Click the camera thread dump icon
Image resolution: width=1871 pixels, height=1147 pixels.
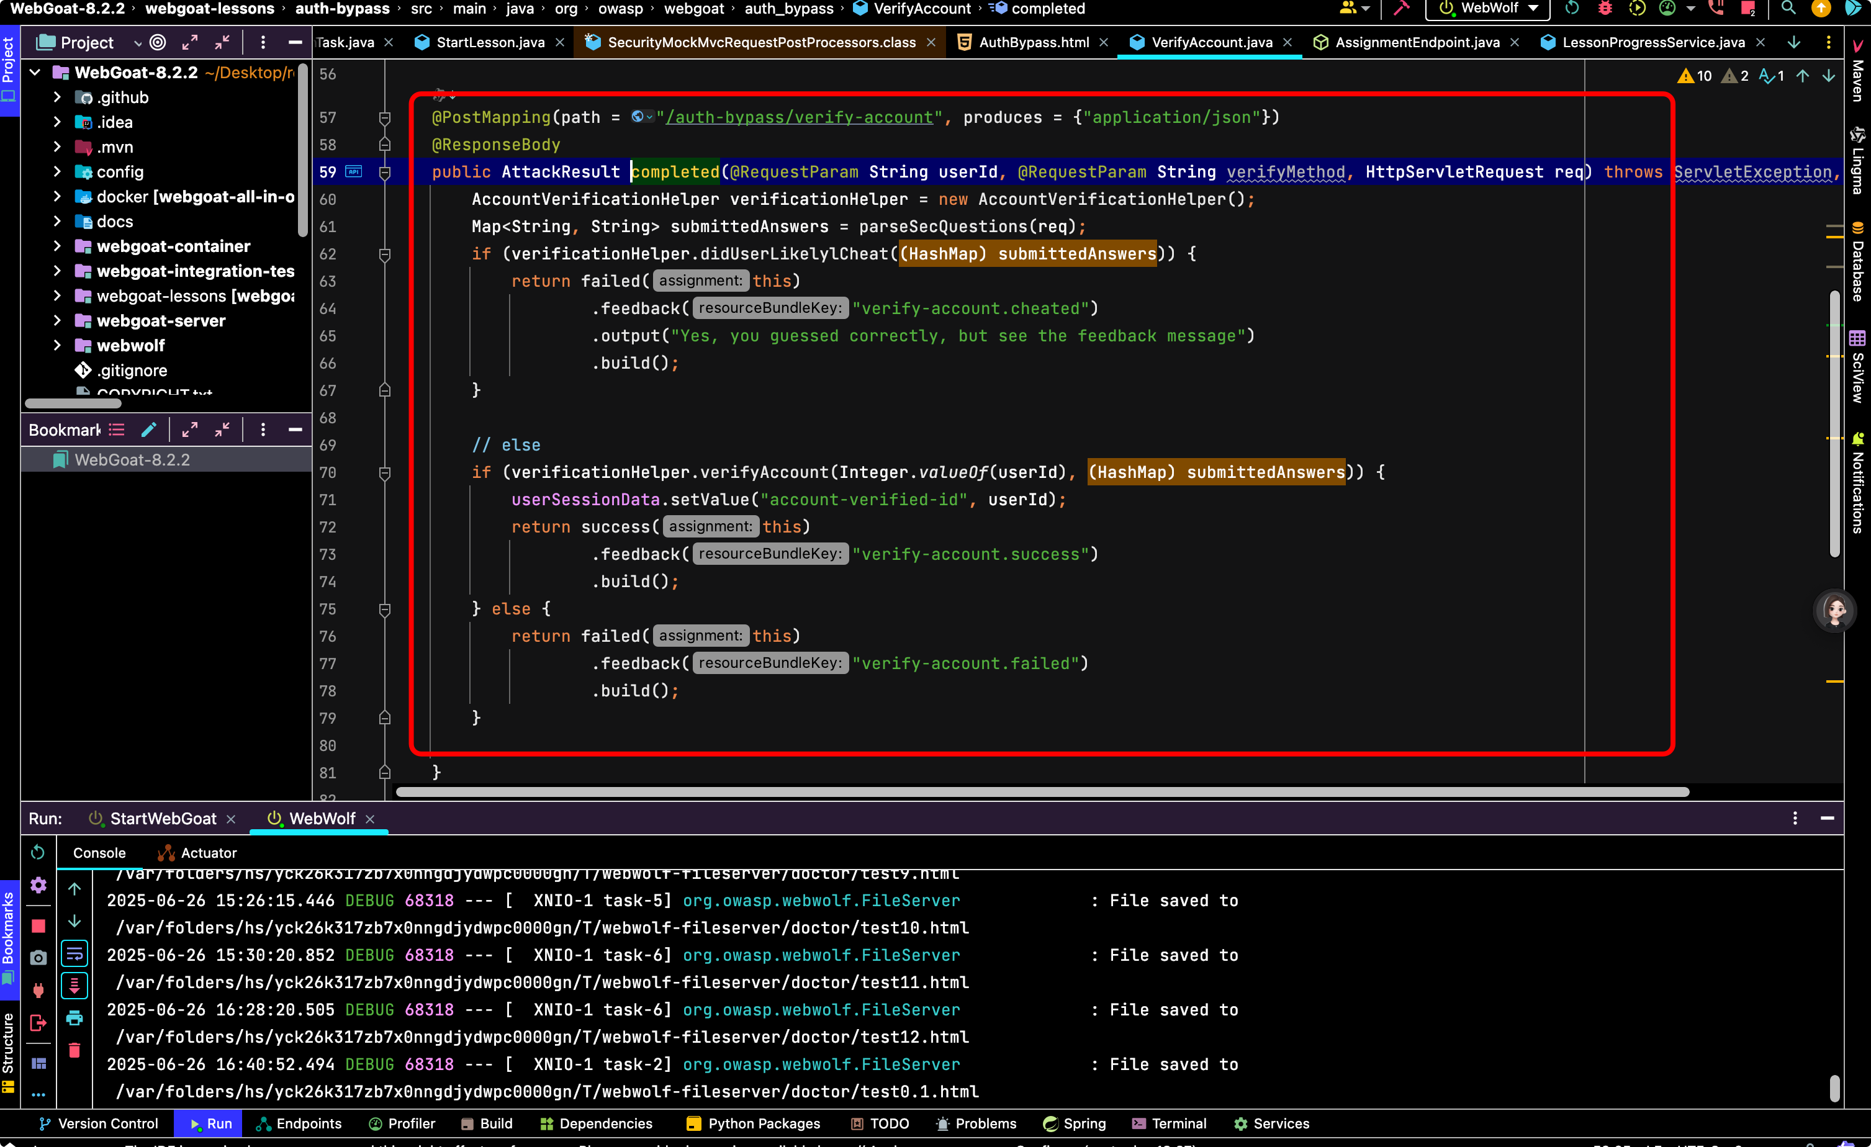38,958
